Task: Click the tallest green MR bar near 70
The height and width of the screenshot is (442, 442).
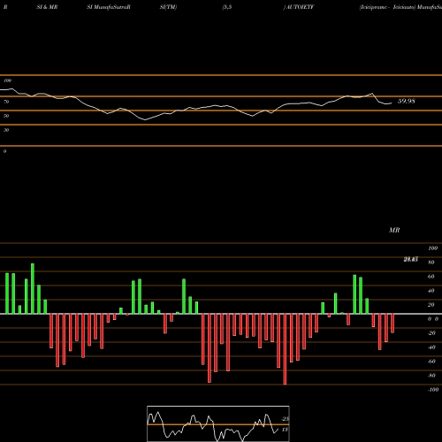Action: pos(33,289)
